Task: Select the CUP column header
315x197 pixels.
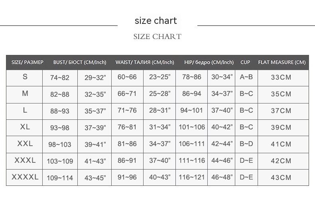Action: pos(245,62)
